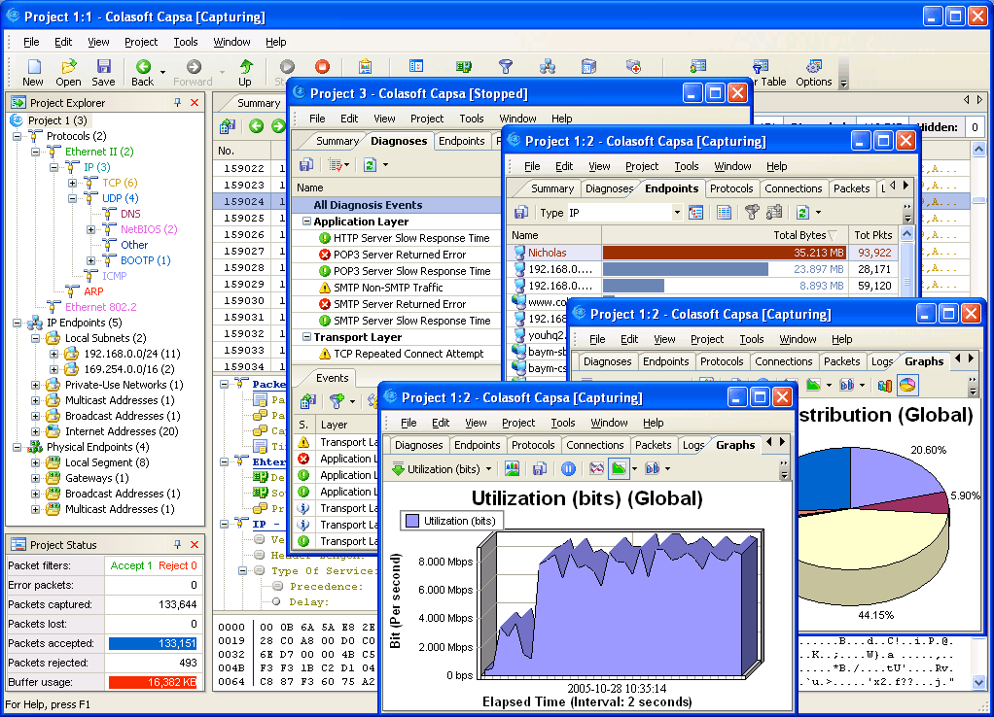The height and width of the screenshot is (717, 994).
Task: Click the main window scrollbar down arrow
Action: click(978, 683)
